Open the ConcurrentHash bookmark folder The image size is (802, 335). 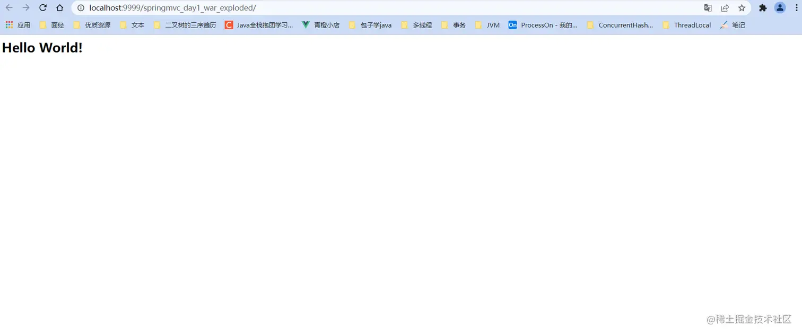click(620, 25)
